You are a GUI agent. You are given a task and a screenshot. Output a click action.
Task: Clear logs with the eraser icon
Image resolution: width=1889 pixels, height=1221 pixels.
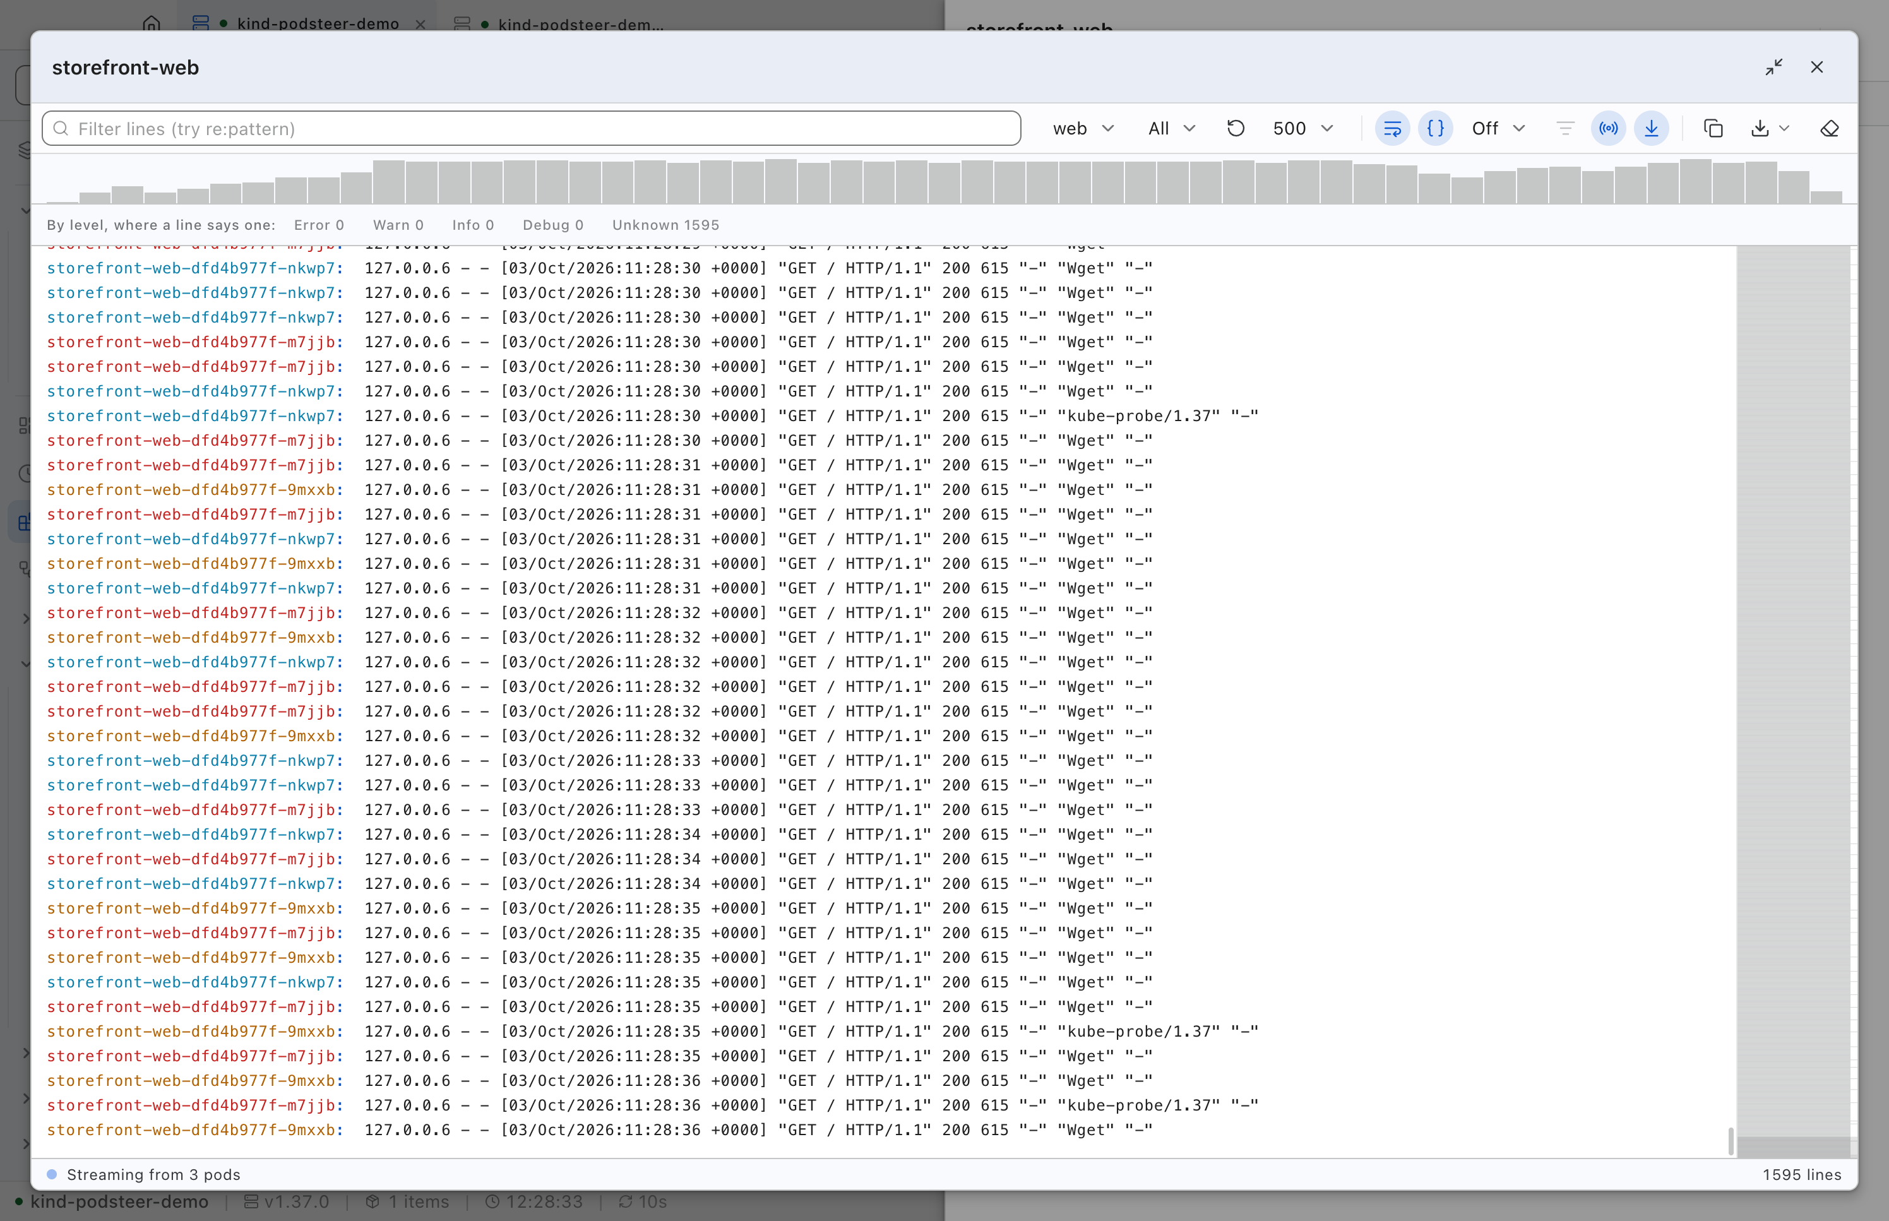pos(1829,128)
